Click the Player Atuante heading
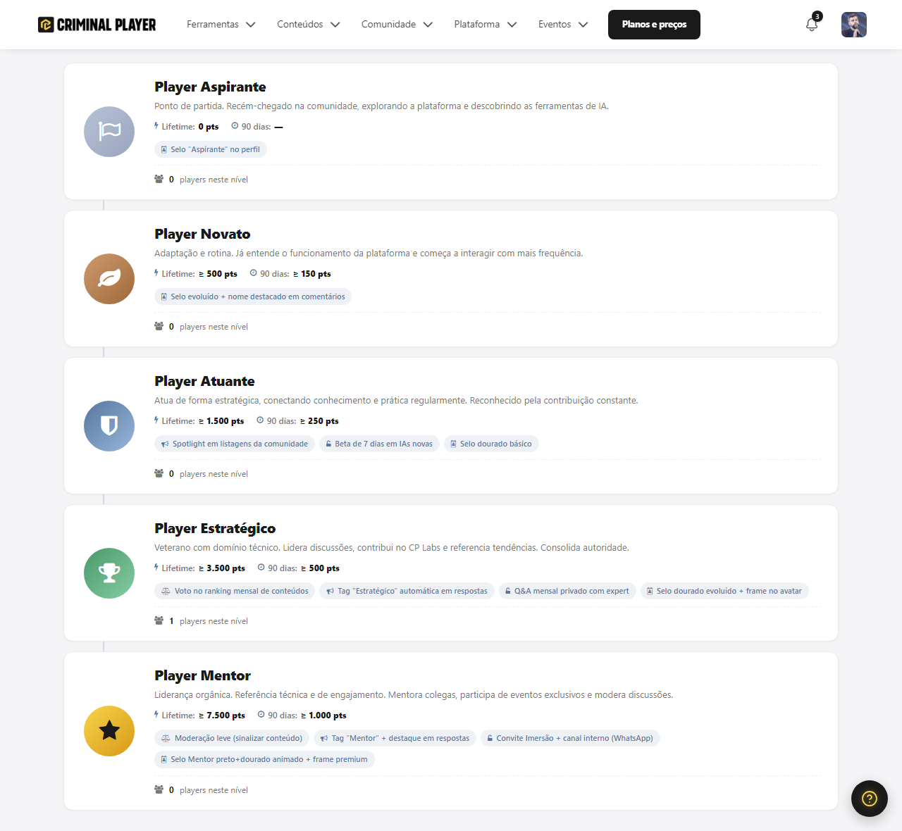Screen dimensions: 902x831 tap(204, 381)
